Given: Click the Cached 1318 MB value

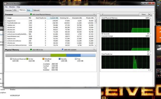Looking at the screenshot, I should (x=55, y=66).
